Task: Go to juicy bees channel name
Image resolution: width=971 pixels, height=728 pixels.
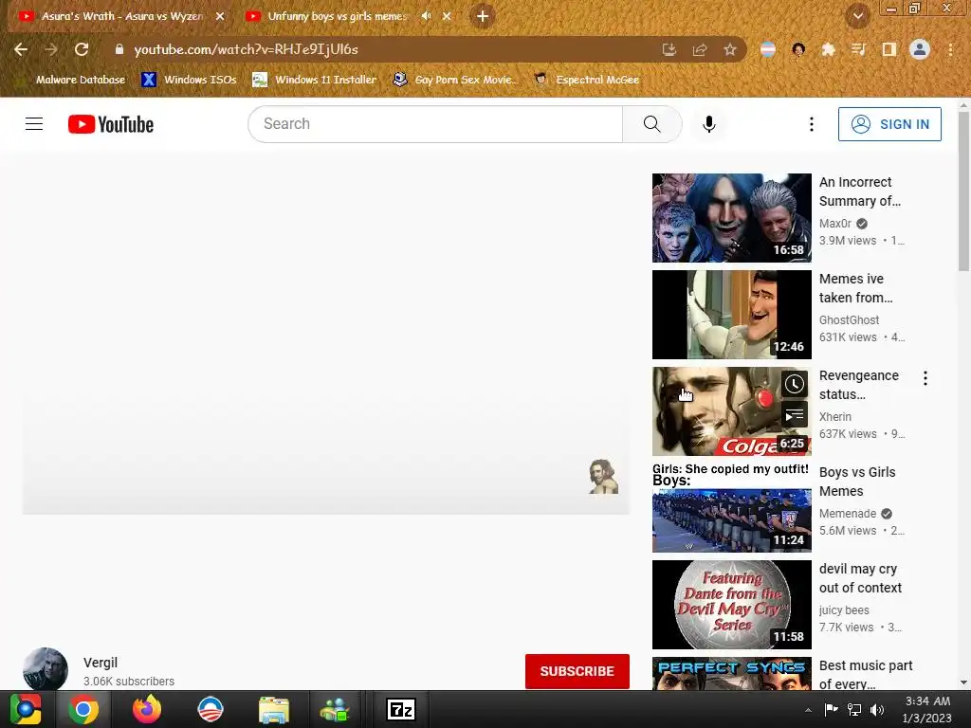Action: point(843,610)
